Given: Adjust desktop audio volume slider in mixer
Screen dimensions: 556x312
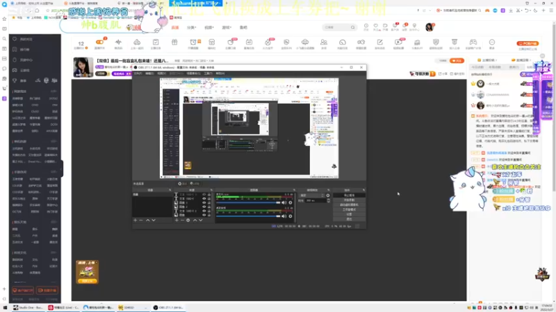Looking at the screenshot, I should (x=248, y=216).
